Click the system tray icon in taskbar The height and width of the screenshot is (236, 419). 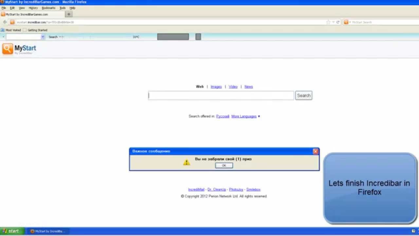(x=413, y=231)
